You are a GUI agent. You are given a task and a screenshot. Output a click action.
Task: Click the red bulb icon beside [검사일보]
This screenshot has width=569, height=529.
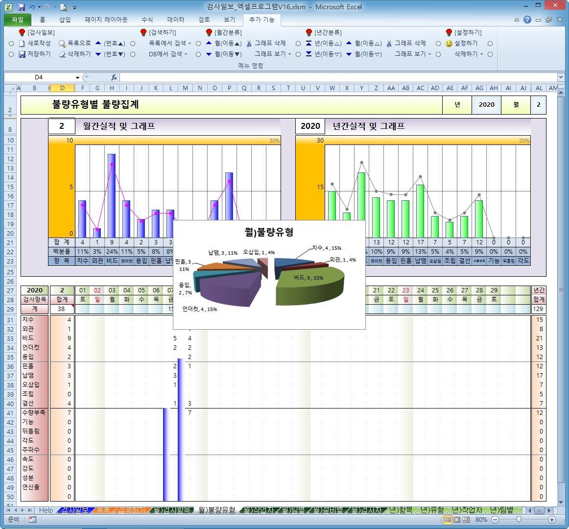click(22, 33)
